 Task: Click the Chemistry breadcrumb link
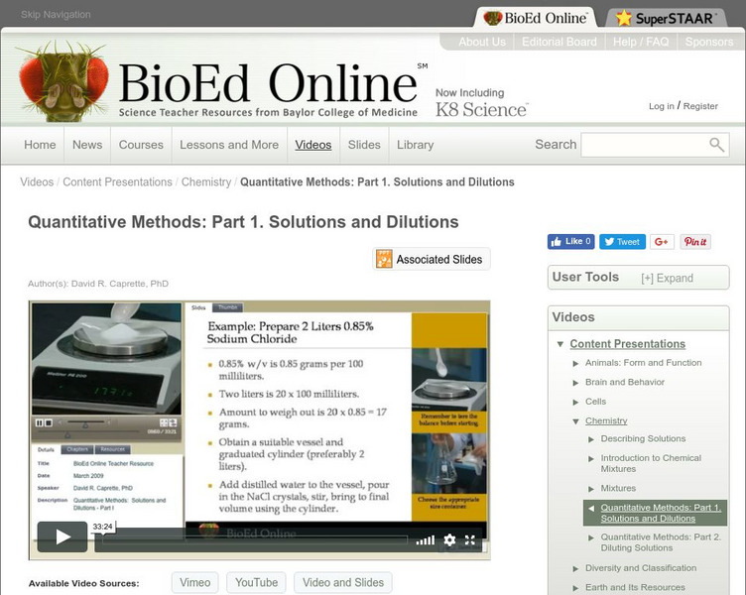pos(206,182)
